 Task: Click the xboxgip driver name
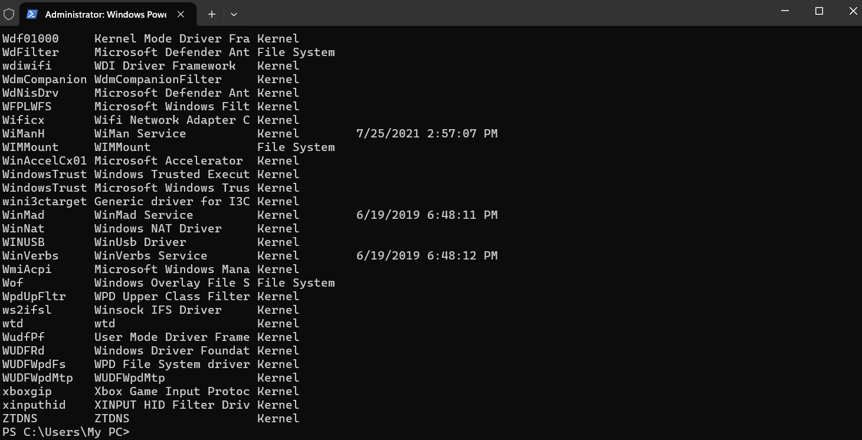[x=27, y=392]
